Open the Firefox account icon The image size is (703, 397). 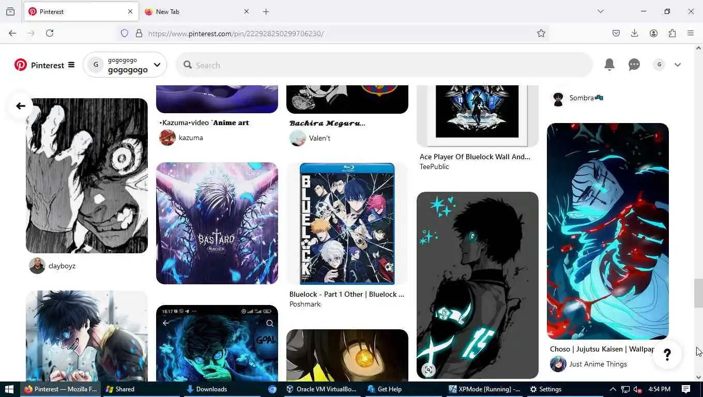pyautogui.click(x=653, y=33)
